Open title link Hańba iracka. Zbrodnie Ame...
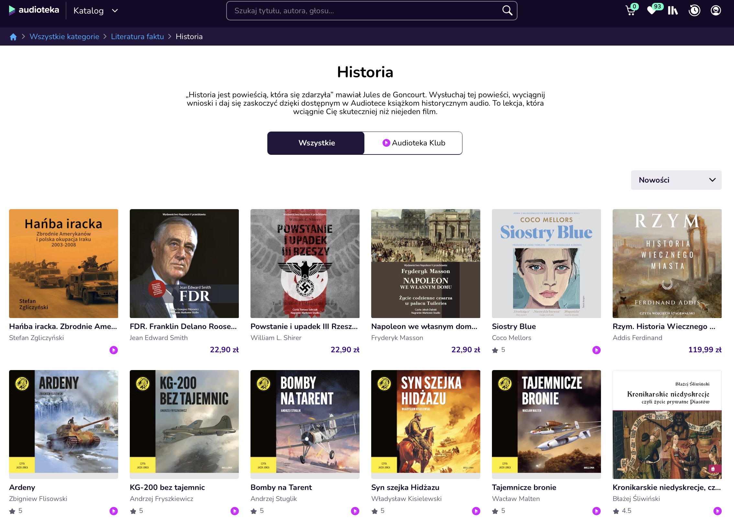 (x=63, y=326)
